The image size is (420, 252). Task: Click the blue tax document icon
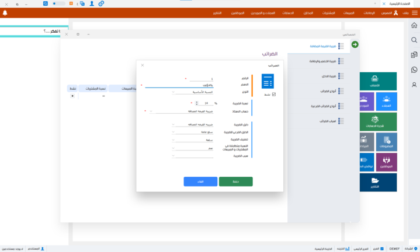pyautogui.click(x=268, y=82)
